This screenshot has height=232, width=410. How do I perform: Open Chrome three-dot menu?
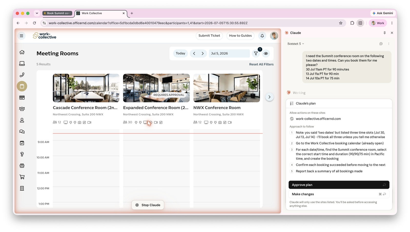point(392,23)
